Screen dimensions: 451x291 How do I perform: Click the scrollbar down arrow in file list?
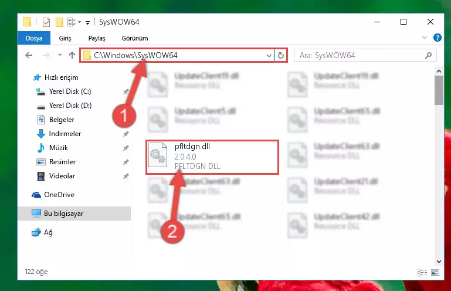pos(439,261)
